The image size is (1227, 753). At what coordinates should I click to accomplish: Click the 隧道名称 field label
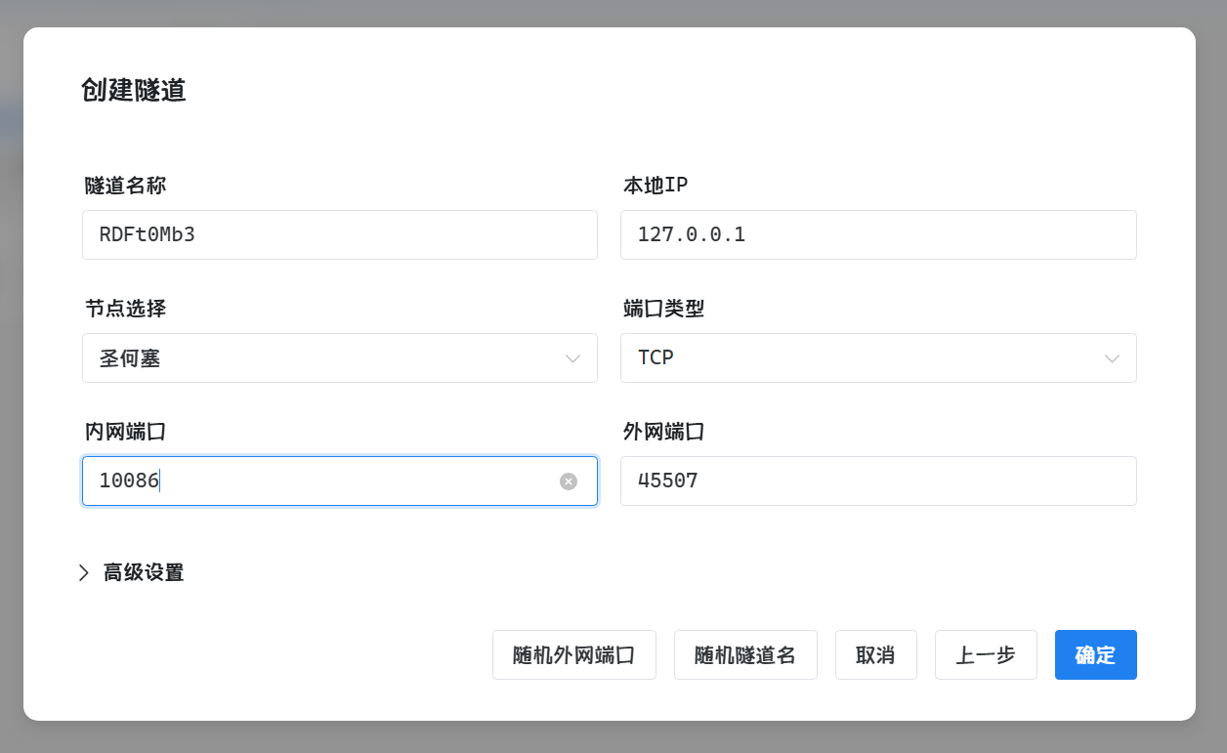pyautogui.click(x=125, y=186)
